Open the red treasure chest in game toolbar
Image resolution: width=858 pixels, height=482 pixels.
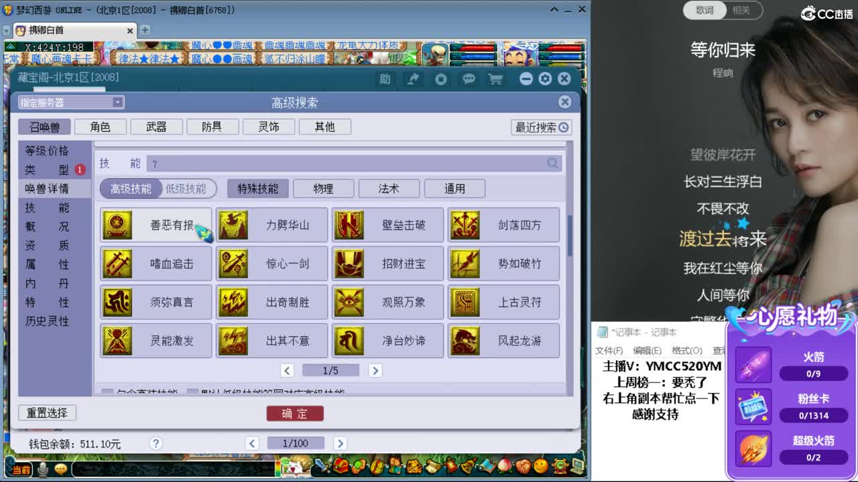342,465
